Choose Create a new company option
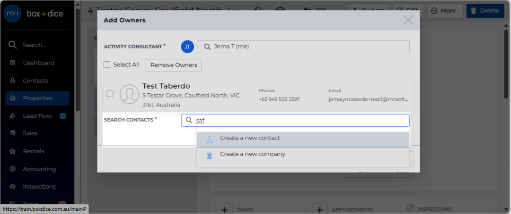Image resolution: width=511 pixels, height=214 pixels. point(303,155)
